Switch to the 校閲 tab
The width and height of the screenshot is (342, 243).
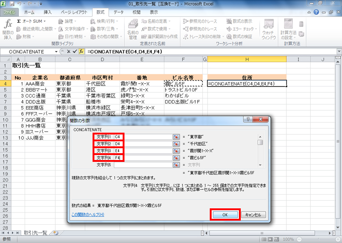(136, 12)
